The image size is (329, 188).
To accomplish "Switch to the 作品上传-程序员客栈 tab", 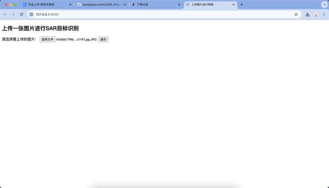I will click(x=47, y=5).
